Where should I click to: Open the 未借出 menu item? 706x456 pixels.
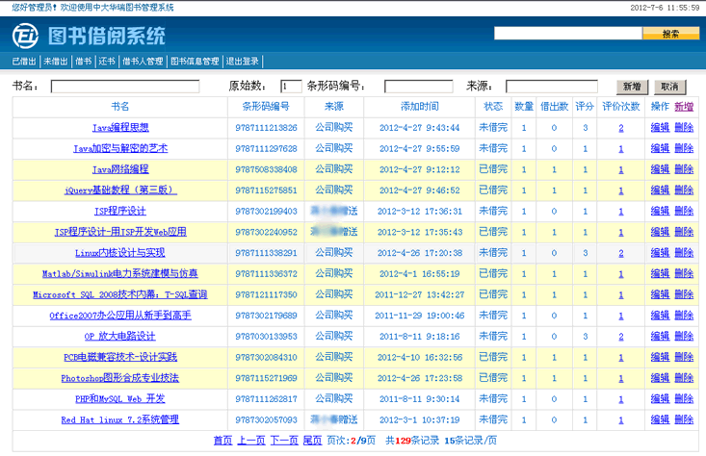(x=55, y=62)
